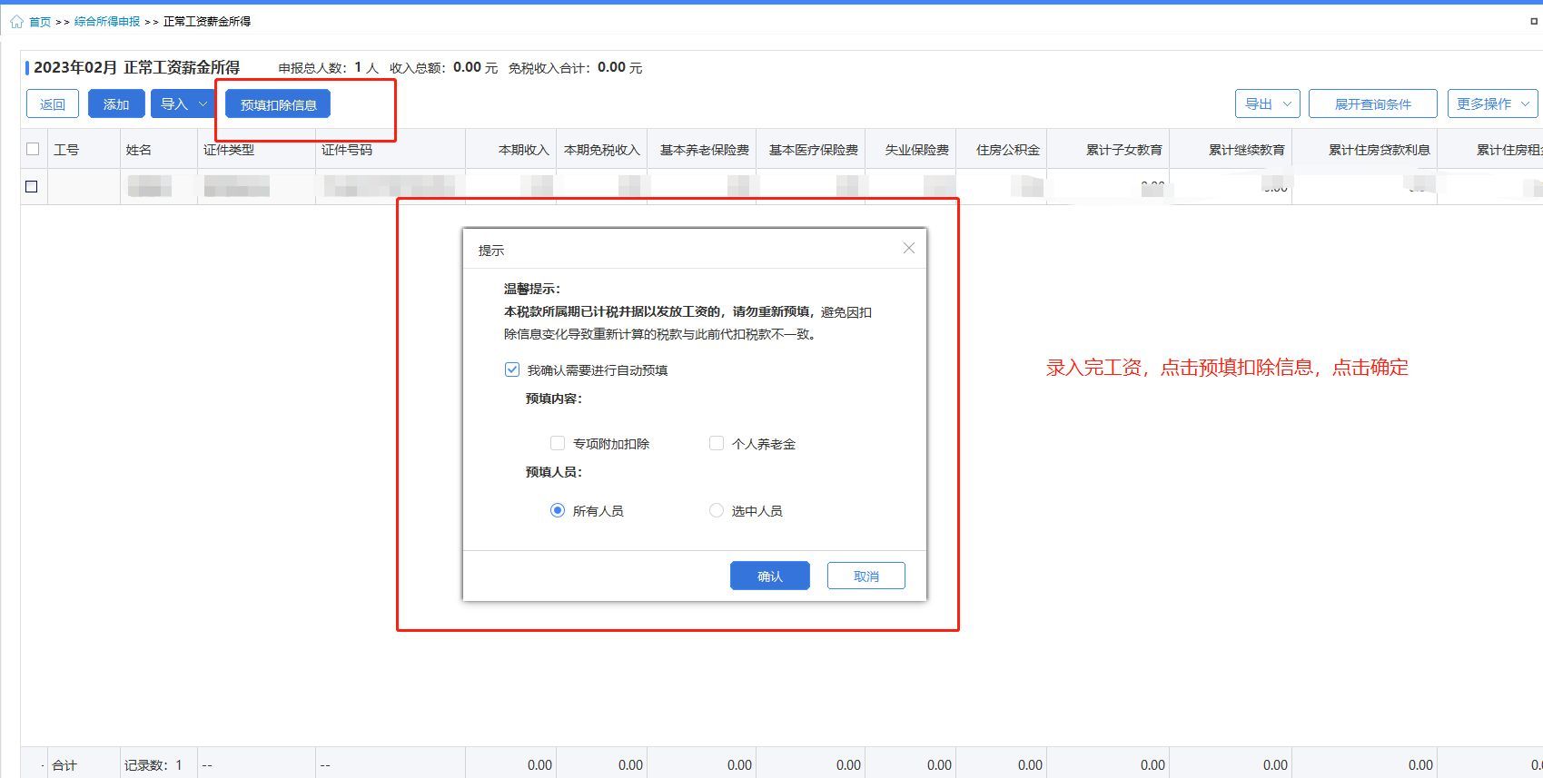Expand the 更多操作 dropdown
The height and width of the screenshot is (778, 1543).
coord(1492,104)
